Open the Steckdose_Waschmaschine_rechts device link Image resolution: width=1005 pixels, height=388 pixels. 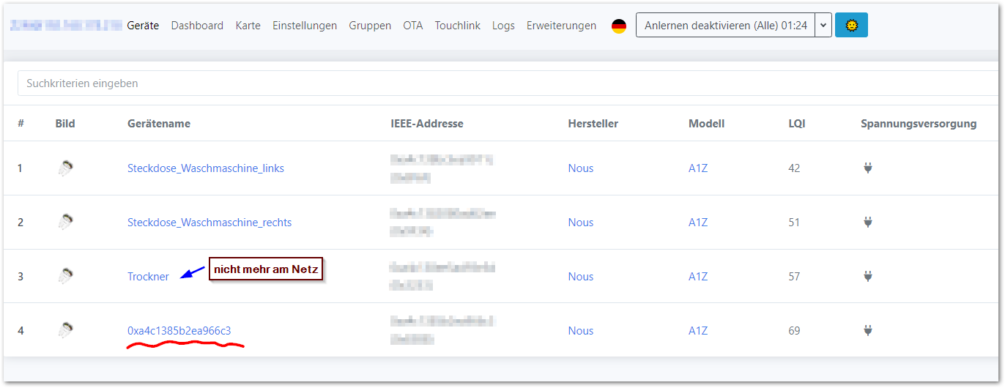point(209,223)
